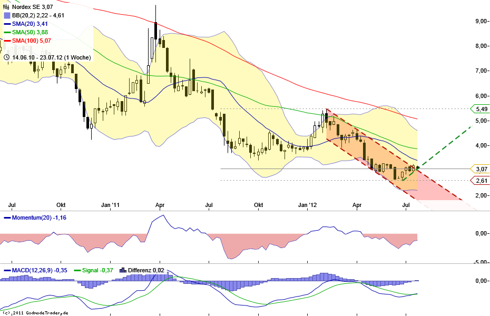This screenshot has width=490, height=316.
Task: Click the Jan '11 time axis label
Action: click(110, 205)
